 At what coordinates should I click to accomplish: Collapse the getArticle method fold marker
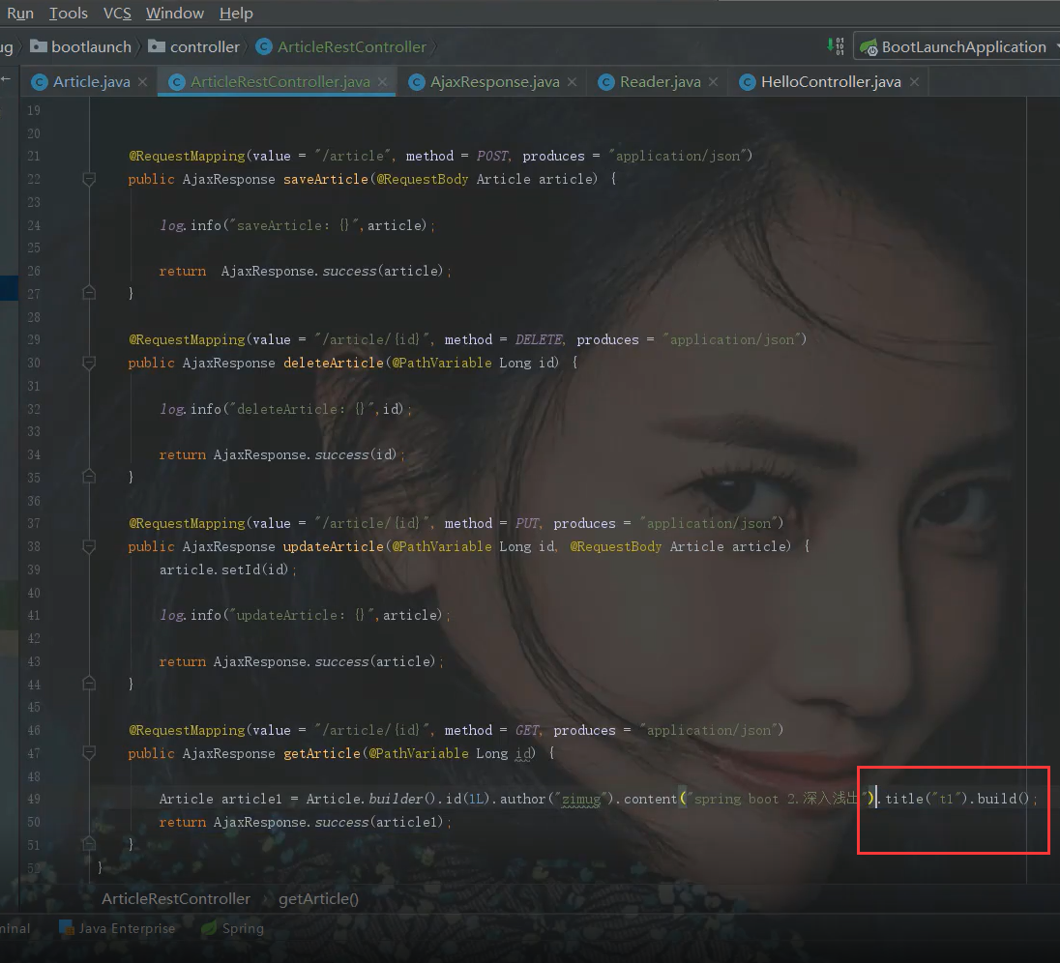pos(89,753)
